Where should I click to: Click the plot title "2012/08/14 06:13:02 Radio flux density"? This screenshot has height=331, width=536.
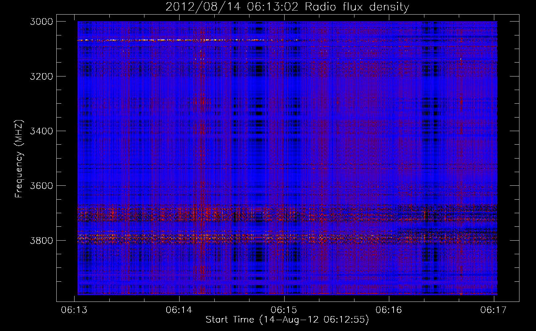tap(287, 7)
